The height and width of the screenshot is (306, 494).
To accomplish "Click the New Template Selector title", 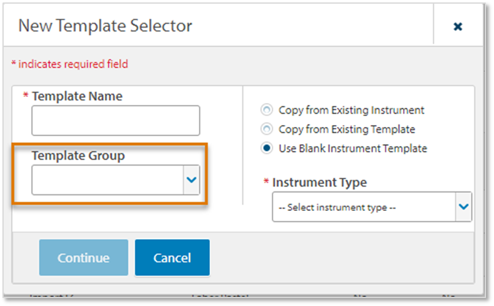I will pyautogui.click(x=105, y=26).
